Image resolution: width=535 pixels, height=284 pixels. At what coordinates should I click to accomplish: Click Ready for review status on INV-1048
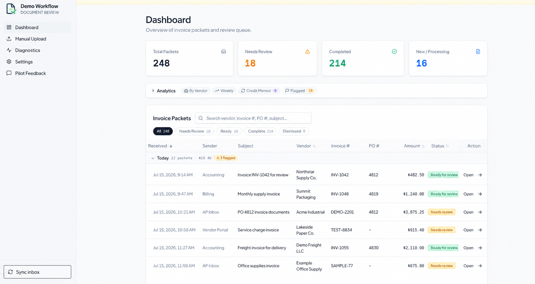point(444,194)
